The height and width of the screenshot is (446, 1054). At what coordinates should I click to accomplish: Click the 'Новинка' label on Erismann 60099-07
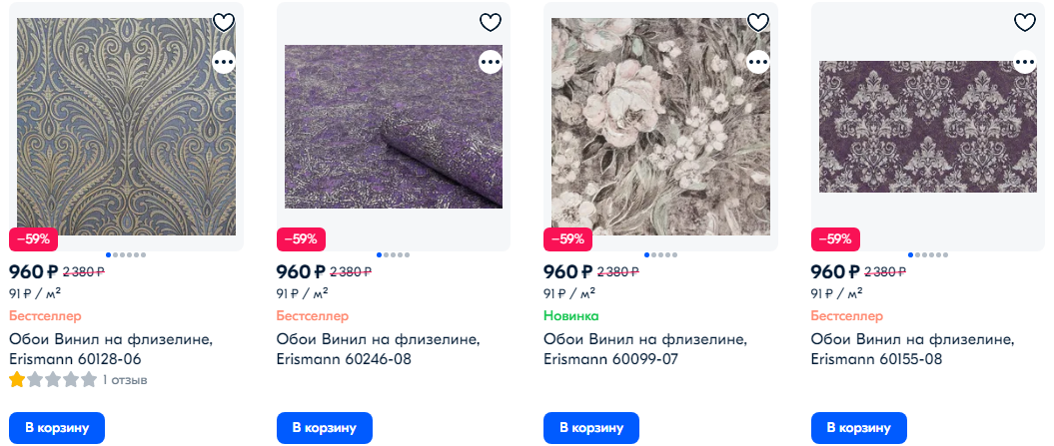click(570, 316)
